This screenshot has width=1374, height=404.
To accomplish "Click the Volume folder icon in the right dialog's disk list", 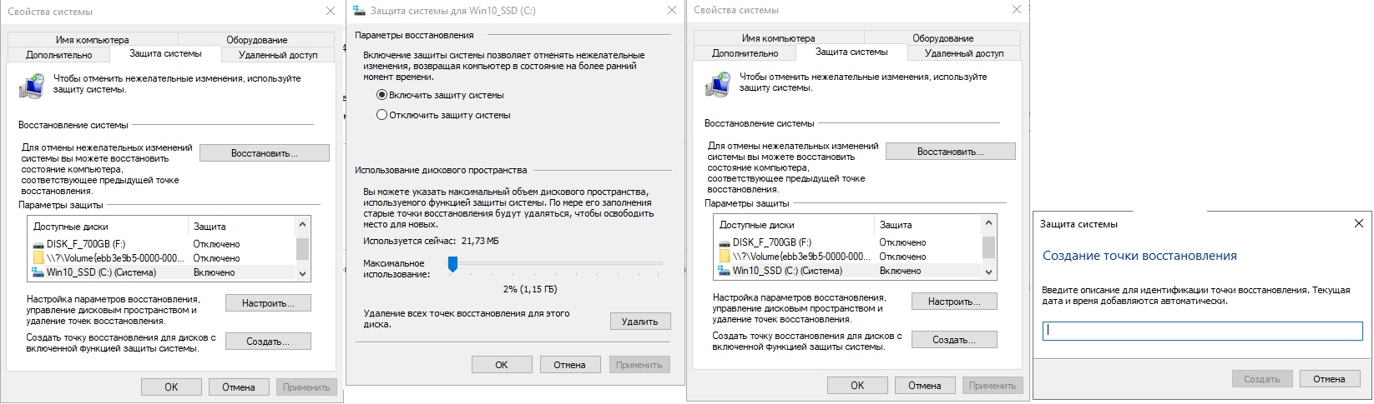I will pos(725,257).
